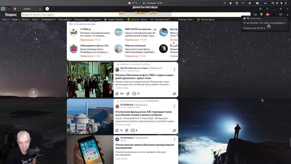Open the browser hamburger menu icon
291x164 pixels.
267,9
